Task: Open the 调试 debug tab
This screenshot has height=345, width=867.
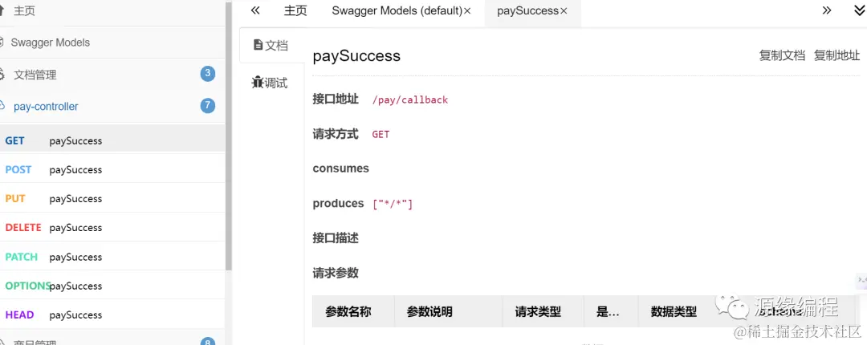Action: tap(271, 83)
